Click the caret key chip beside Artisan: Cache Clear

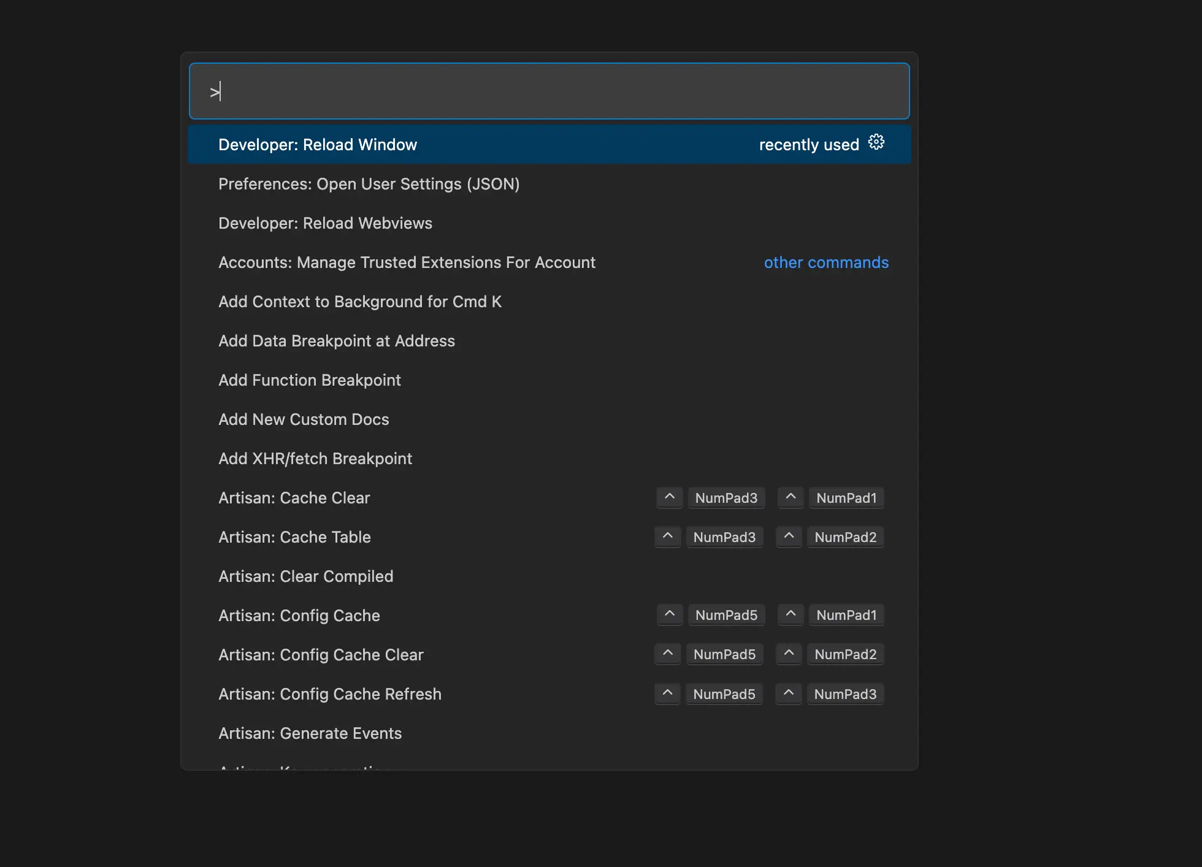(x=669, y=497)
